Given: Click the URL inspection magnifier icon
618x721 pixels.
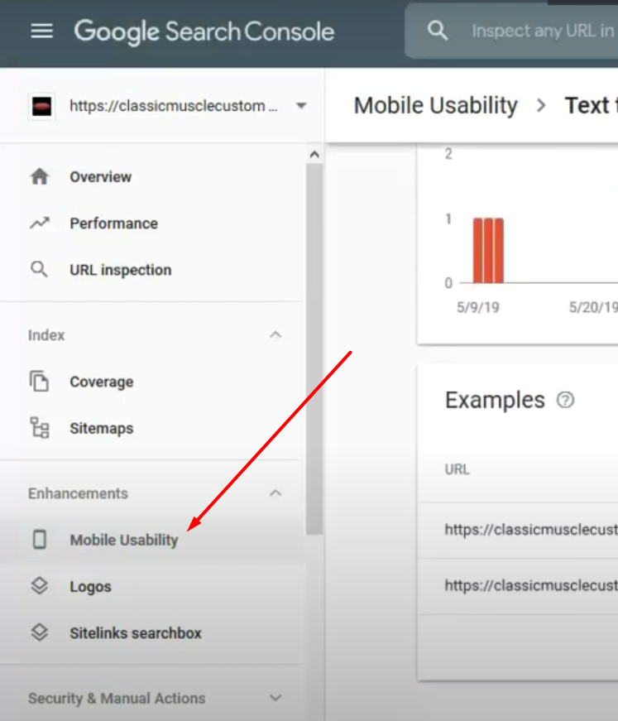Looking at the screenshot, I should click(39, 270).
